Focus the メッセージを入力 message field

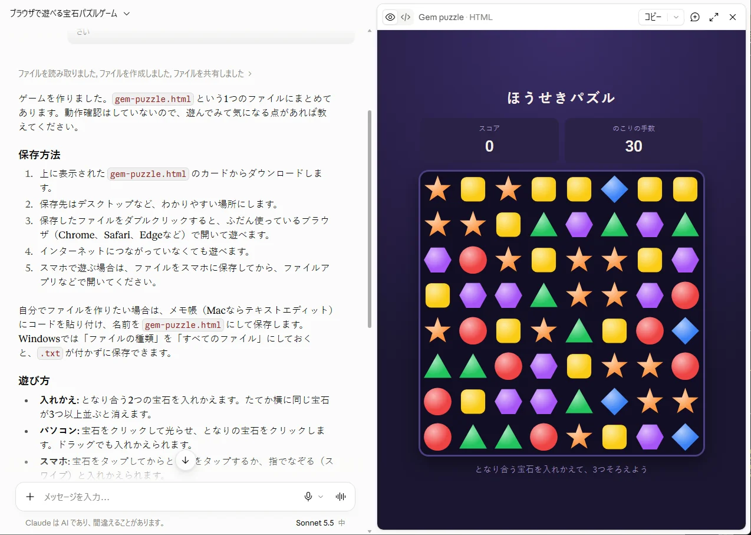click(x=171, y=497)
